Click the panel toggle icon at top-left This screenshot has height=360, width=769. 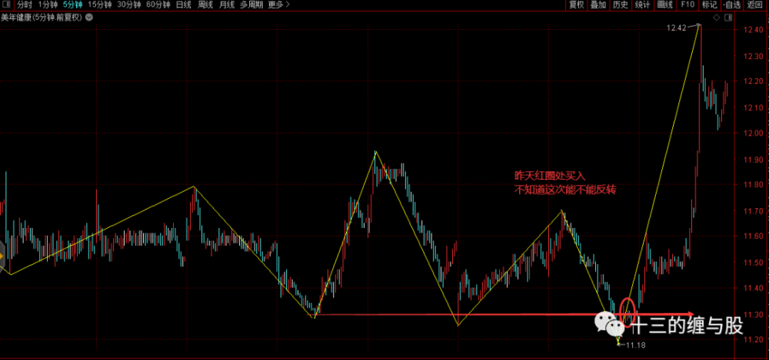point(6,5)
